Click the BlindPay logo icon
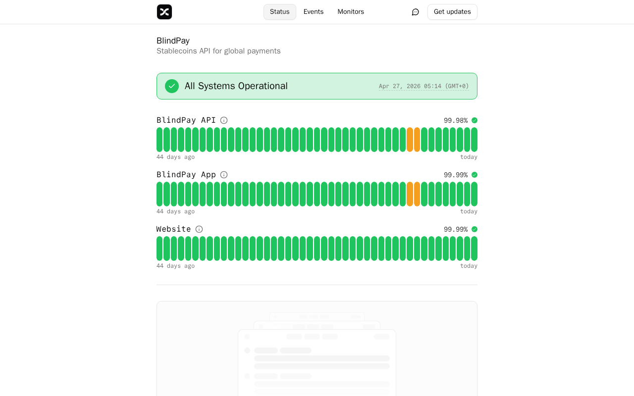The width and height of the screenshot is (634, 396). [164, 12]
